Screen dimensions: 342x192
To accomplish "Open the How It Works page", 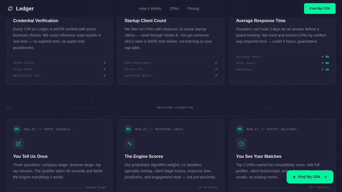I will 150,9.
